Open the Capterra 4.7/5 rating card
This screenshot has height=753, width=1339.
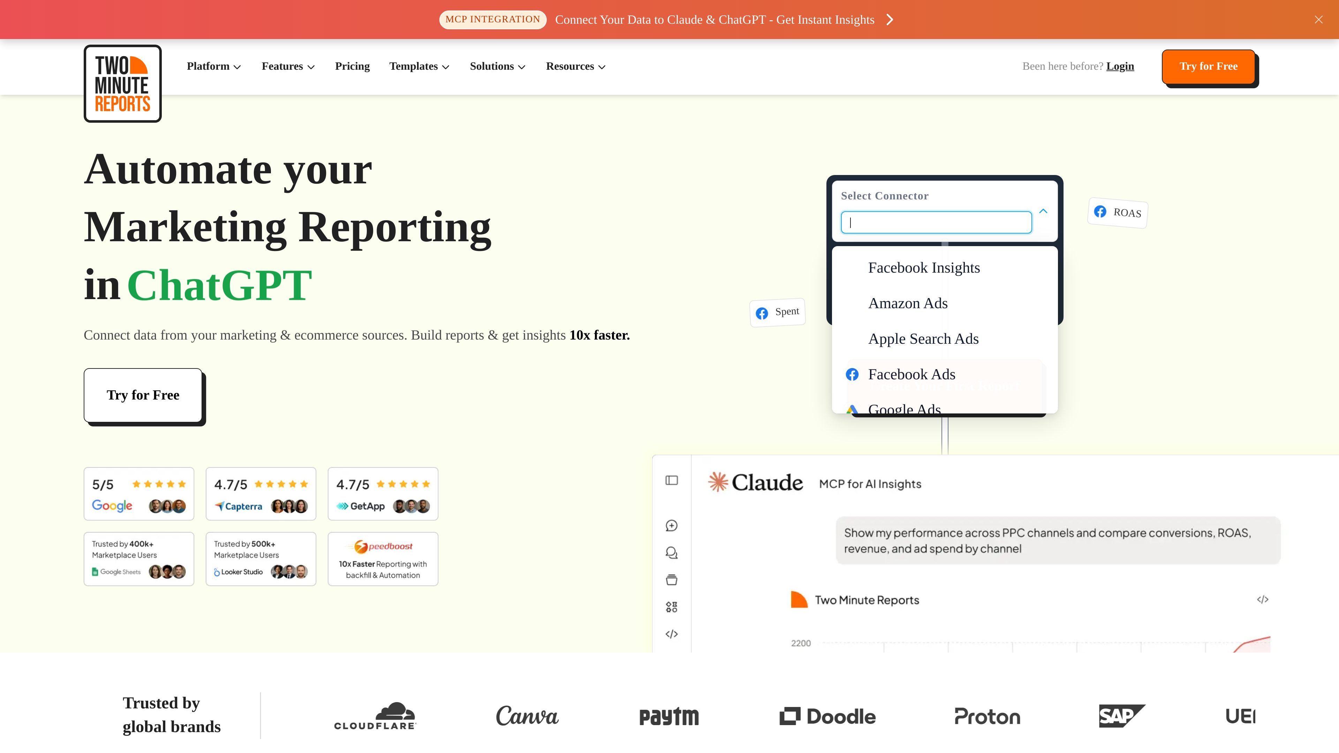click(x=261, y=494)
